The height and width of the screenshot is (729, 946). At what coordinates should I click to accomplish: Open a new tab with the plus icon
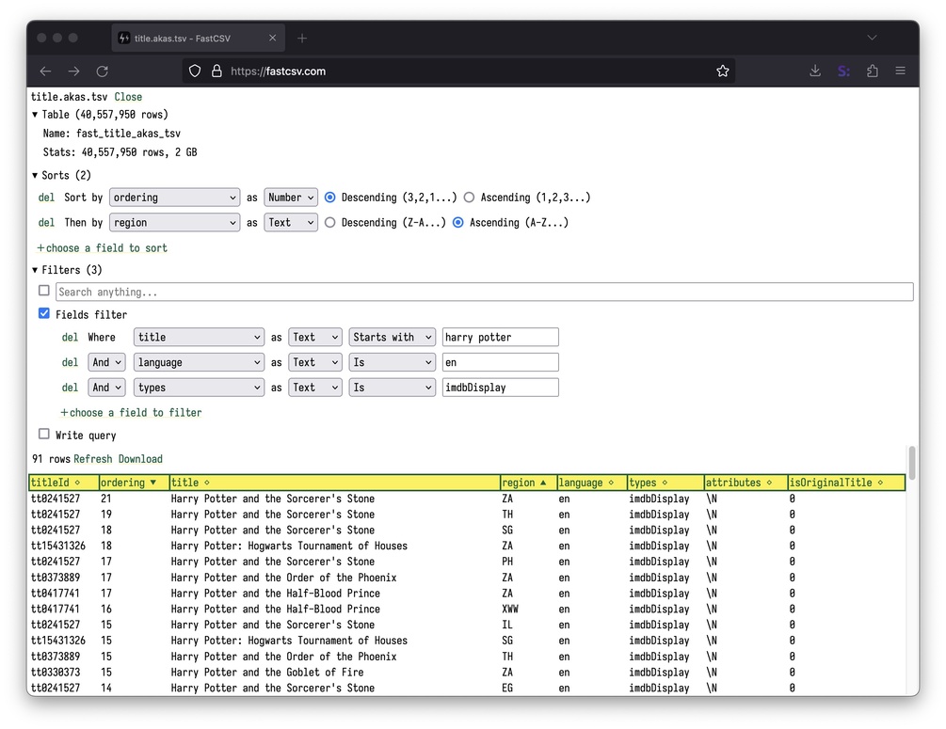coord(302,38)
